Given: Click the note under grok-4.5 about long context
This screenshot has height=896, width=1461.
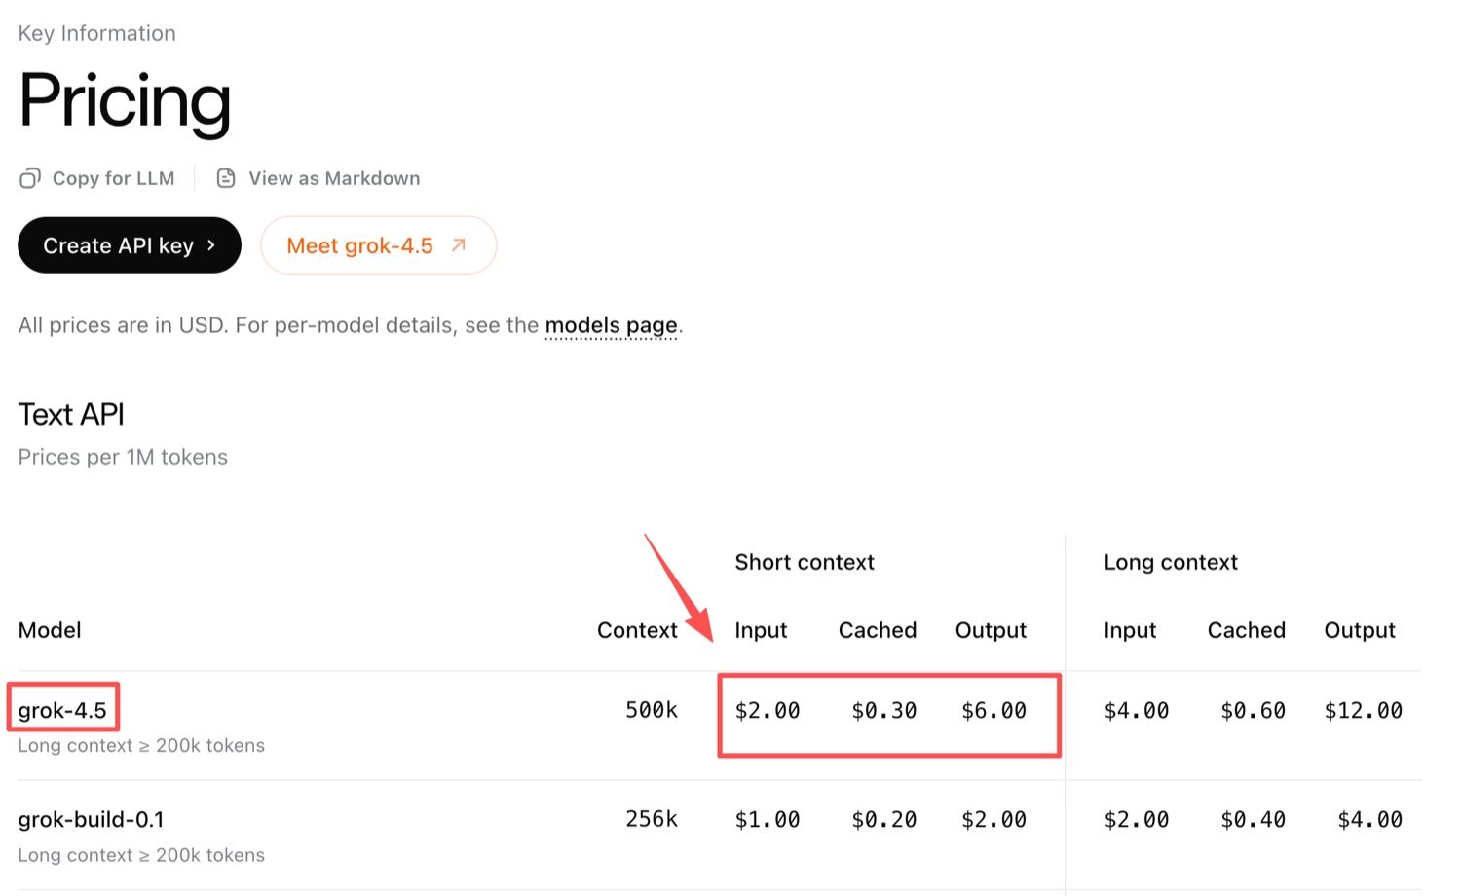Looking at the screenshot, I should (x=141, y=745).
